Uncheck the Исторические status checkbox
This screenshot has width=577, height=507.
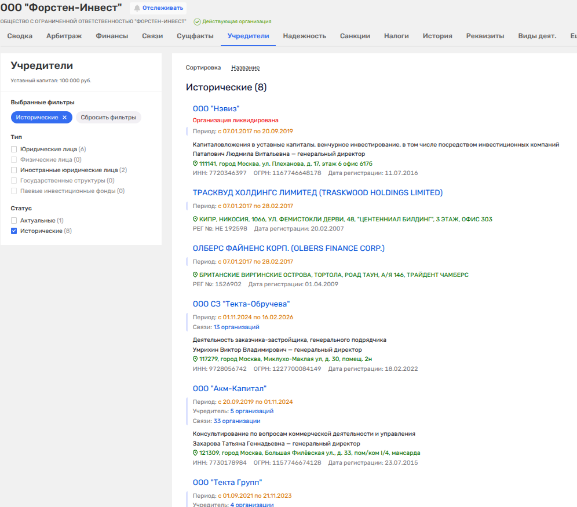click(x=14, y=231)
